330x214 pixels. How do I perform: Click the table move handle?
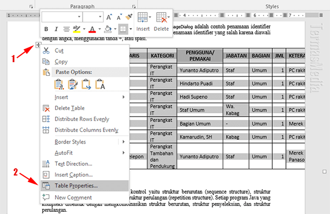pyautogui.click(x=38, y=45)
